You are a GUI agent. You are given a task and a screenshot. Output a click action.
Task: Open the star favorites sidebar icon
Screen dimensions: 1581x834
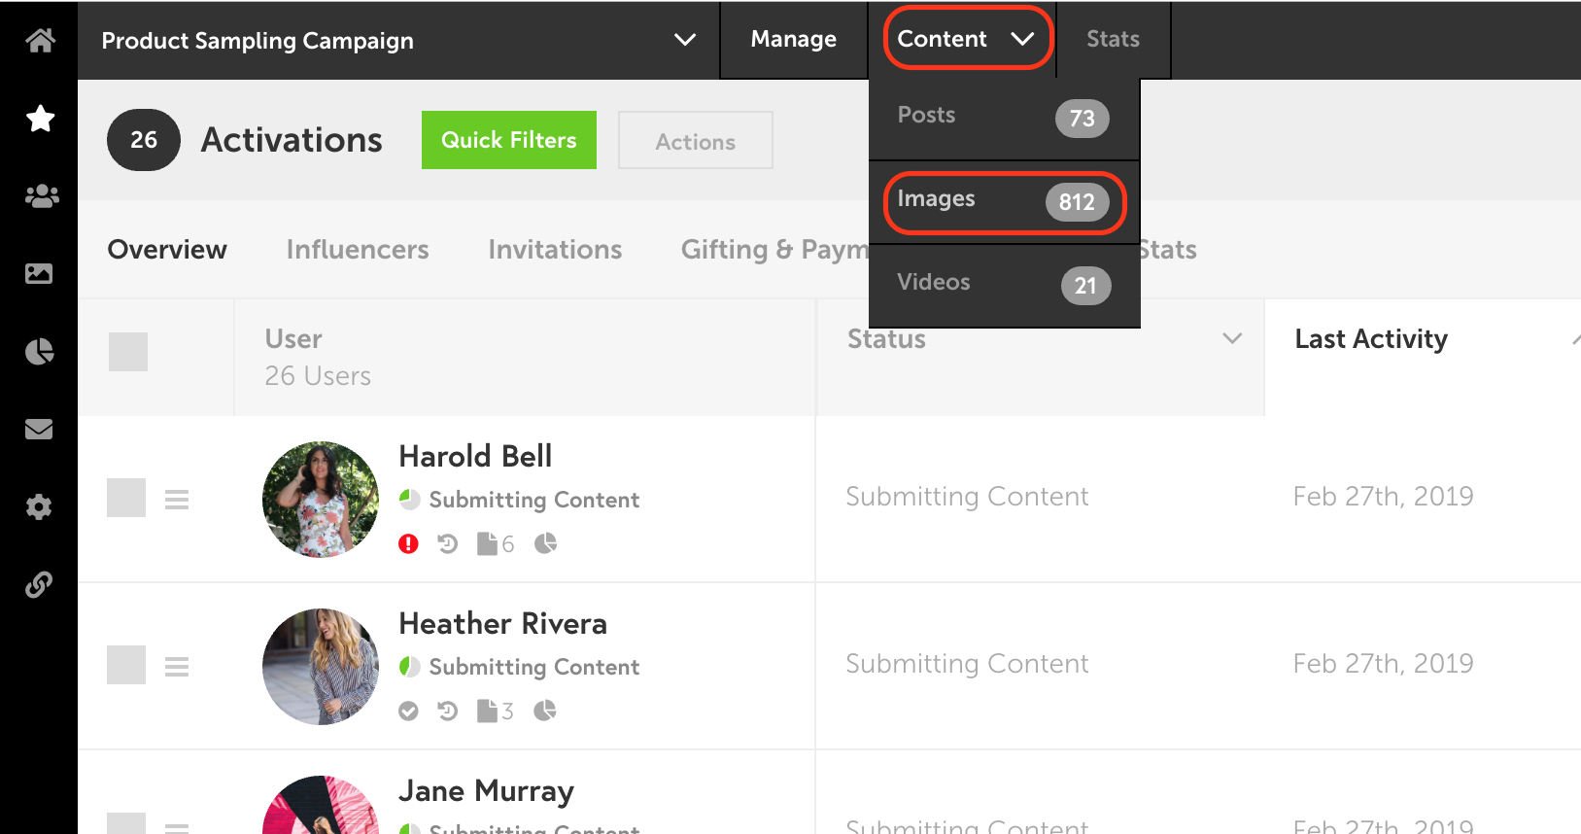click(40, 119)
